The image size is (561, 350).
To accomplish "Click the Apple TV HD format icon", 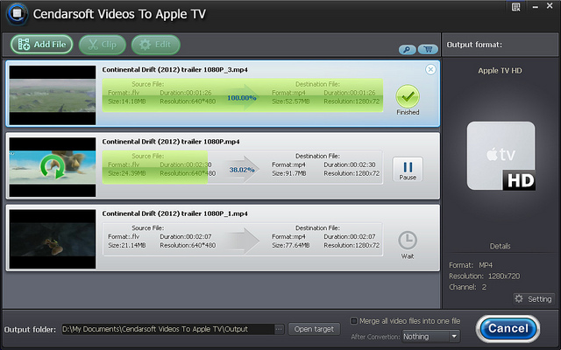I will pos(501,156).
